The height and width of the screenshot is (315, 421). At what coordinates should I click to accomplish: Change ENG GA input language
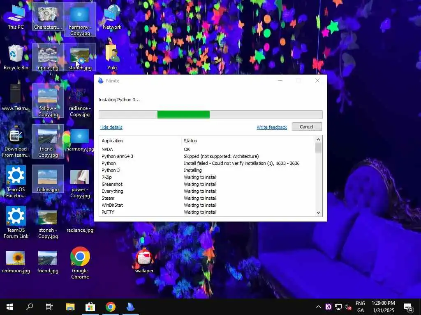click(360, 307)
